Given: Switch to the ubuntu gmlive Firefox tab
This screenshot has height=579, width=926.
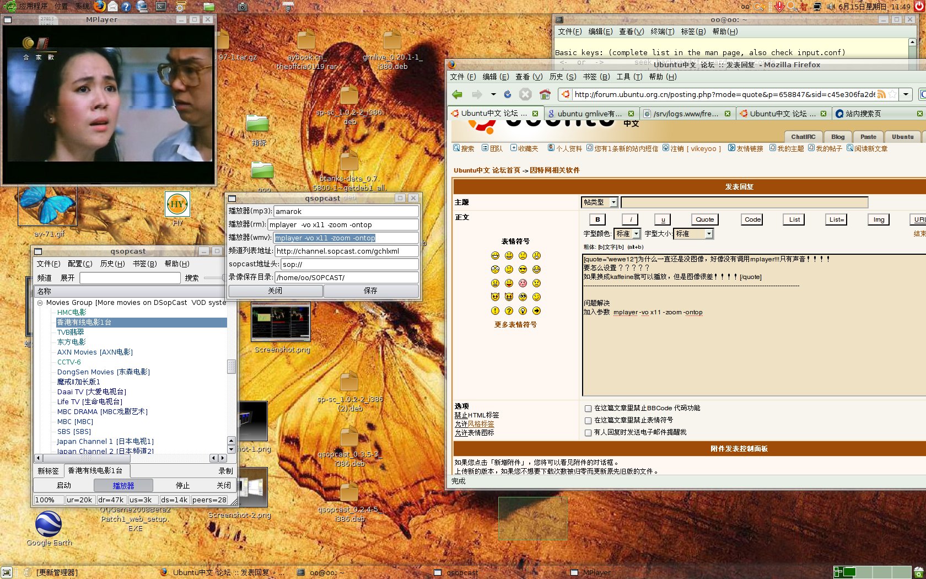Looking at the screenshot, I should pyautogui.click(x=591, y=114).
